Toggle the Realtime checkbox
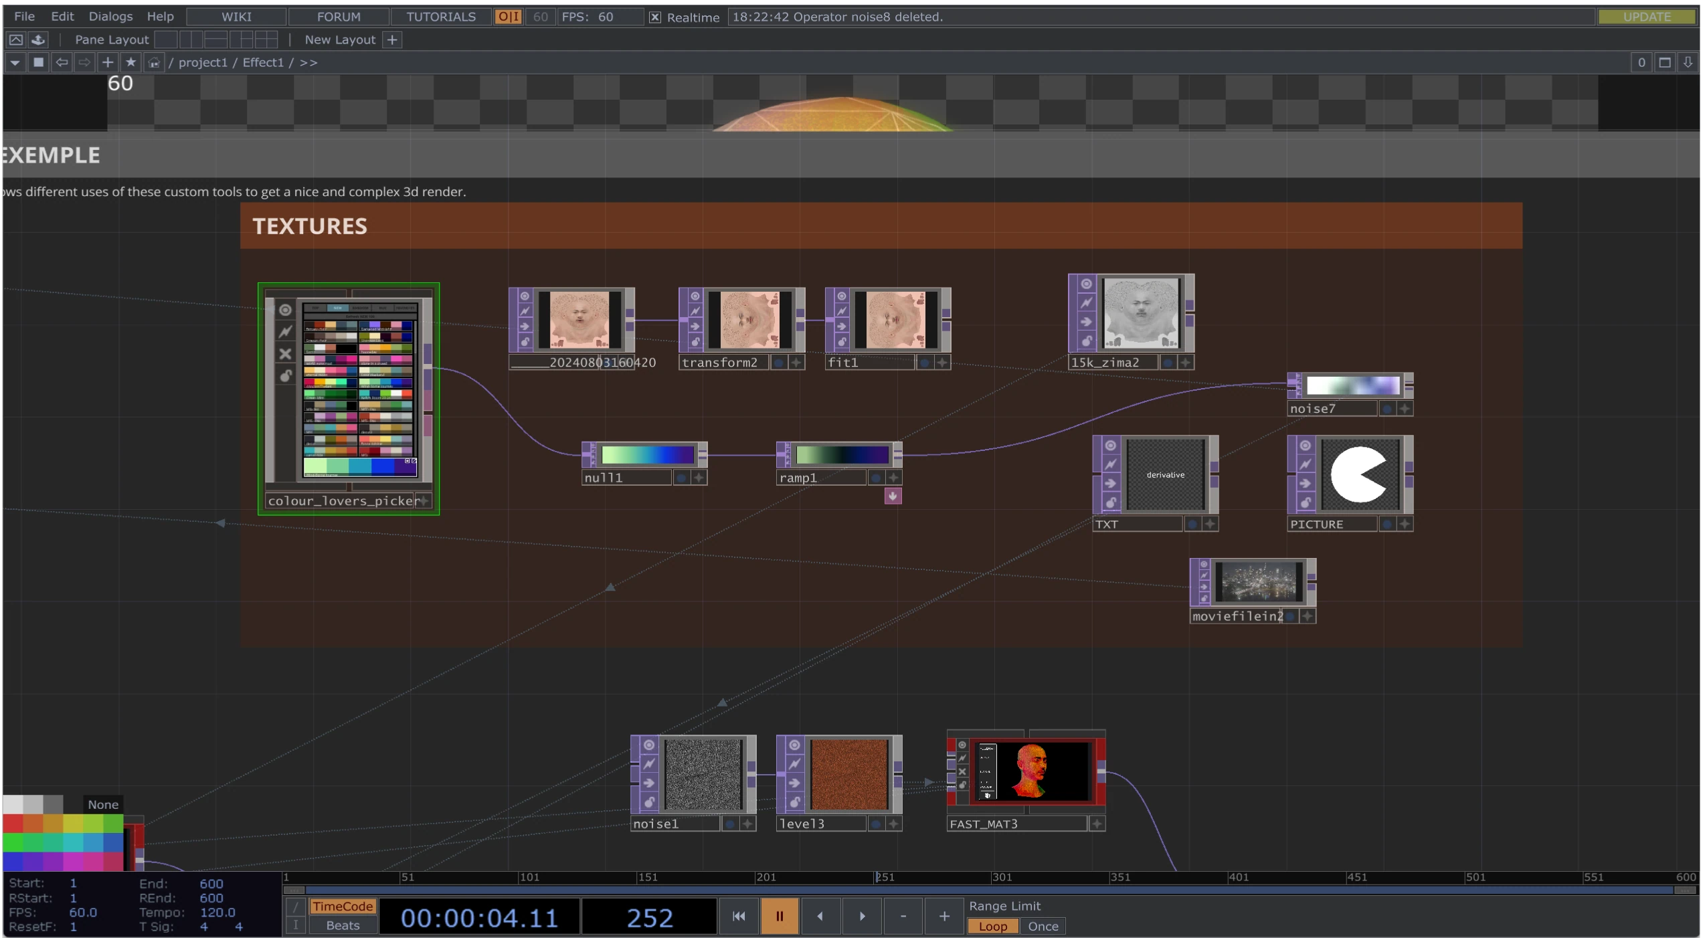 [x=655, y=17]
